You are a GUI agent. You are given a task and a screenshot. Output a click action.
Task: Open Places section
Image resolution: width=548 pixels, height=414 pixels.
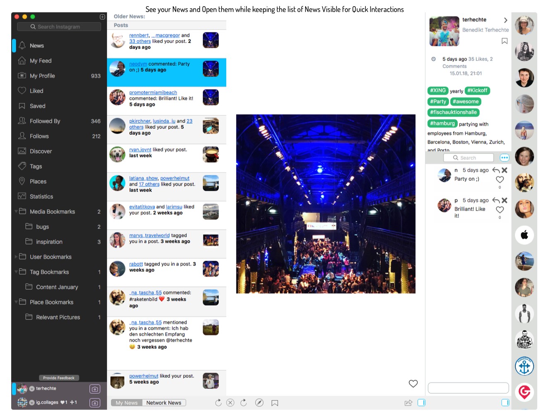click(59, 182)
